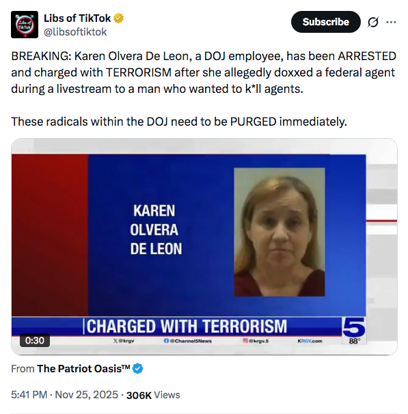The height and width of the screenshot is (414, 408).
Task: Click the Subscribe button
Action: [x=325, y=22]
